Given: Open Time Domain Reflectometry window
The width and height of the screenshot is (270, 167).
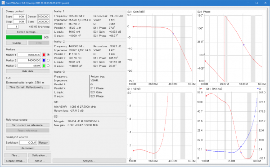Looking at the screenshot, I should tap(28, 87).
